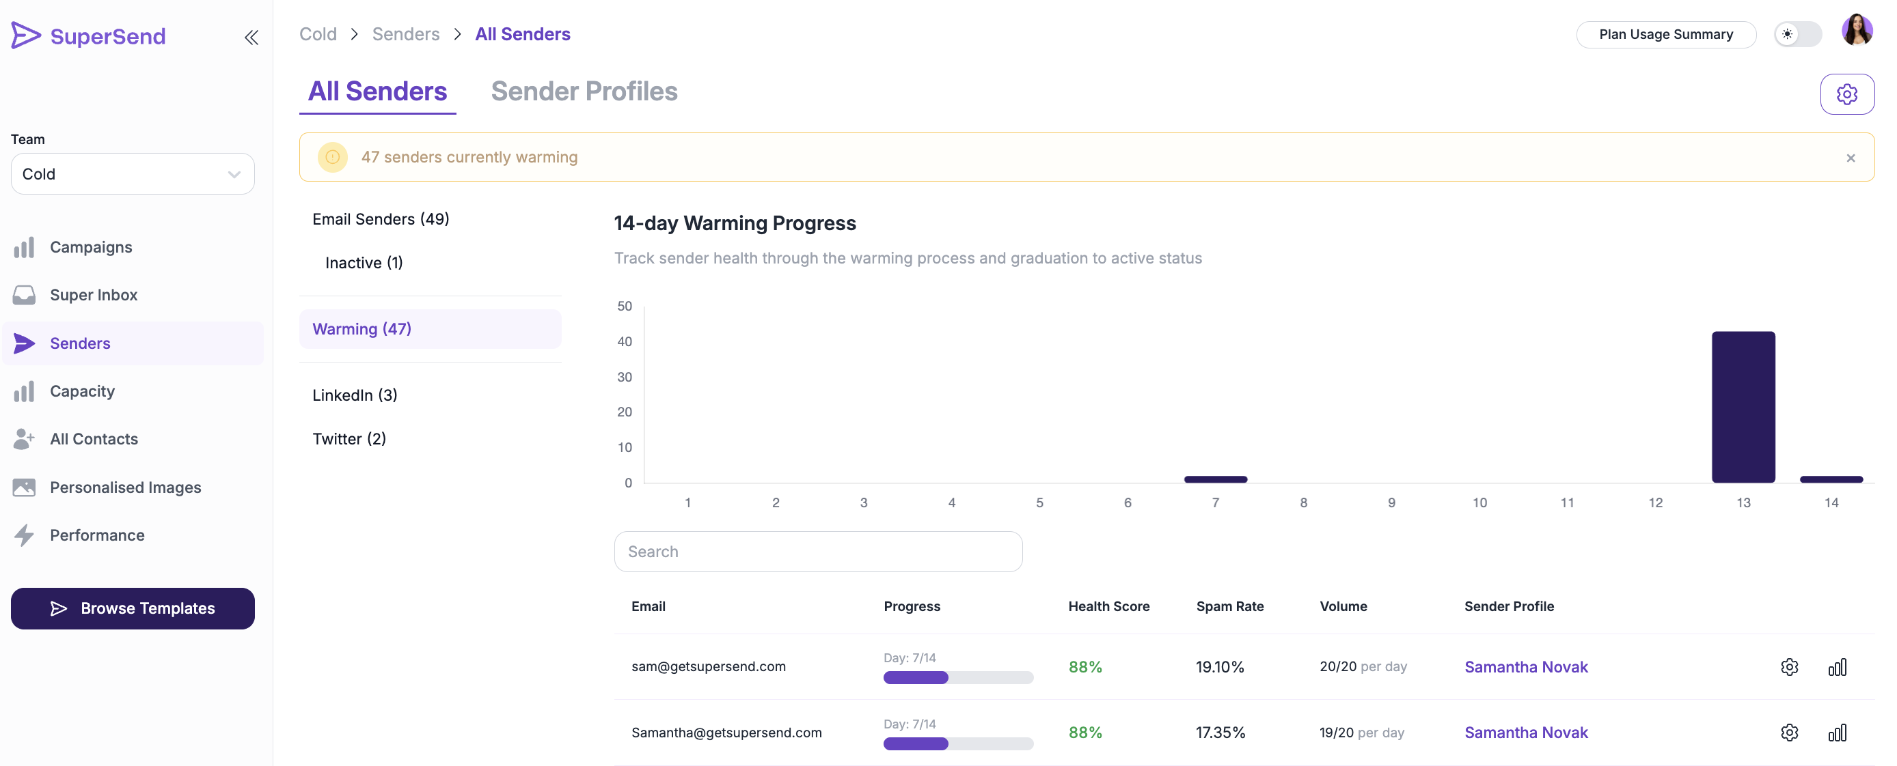The width and height of the screenshot is (1897, 766).
Task: Open Capacity in sidebar menu
Action: coord(82,391)
